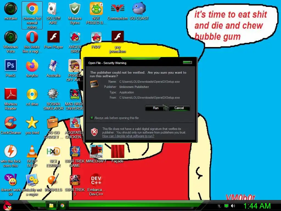Image resolution: width=281 pixels, height=211 pixels.
Task: Open the Angry Bird Start button
Action: coord(7,206)
